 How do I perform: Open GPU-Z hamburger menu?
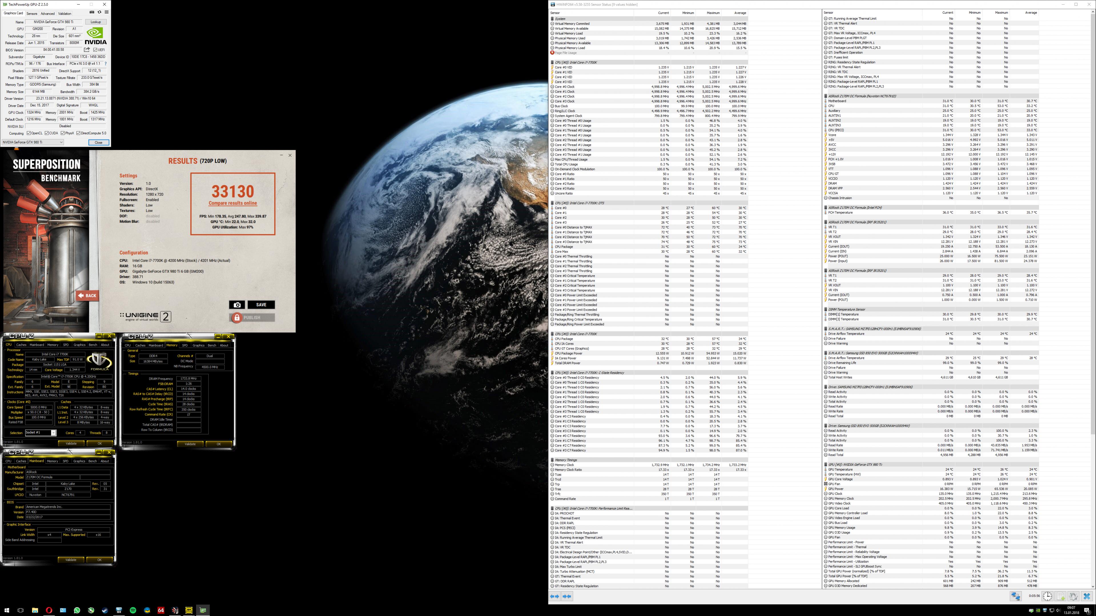[106, 12]
